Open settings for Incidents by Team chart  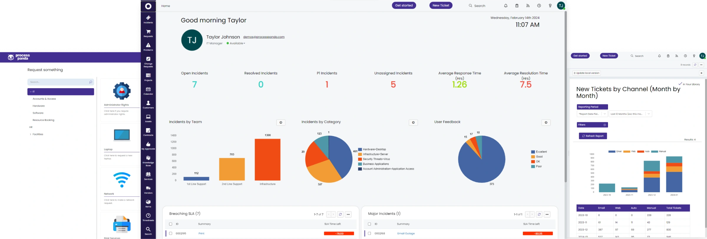point(281,123)
